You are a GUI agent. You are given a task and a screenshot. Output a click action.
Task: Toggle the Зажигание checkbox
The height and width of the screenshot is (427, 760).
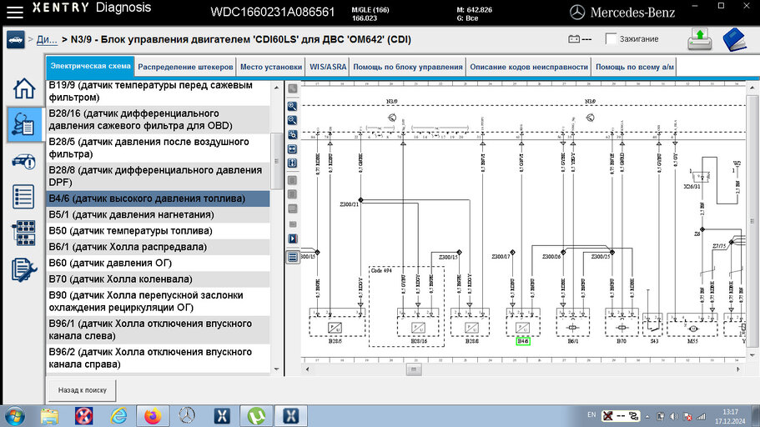611,38
